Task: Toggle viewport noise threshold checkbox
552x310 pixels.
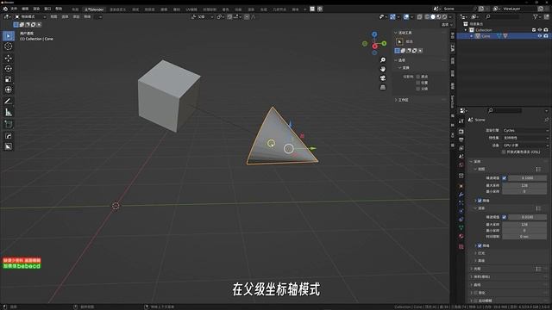Action: 504,178
